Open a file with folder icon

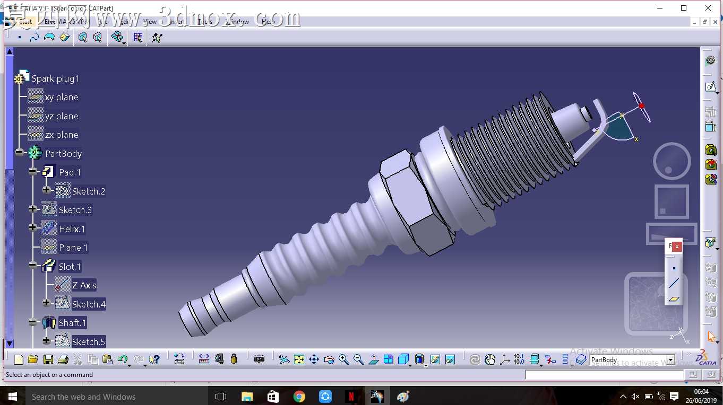click(33, 359)
